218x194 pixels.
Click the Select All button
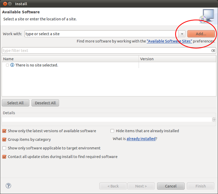point(15,103)
